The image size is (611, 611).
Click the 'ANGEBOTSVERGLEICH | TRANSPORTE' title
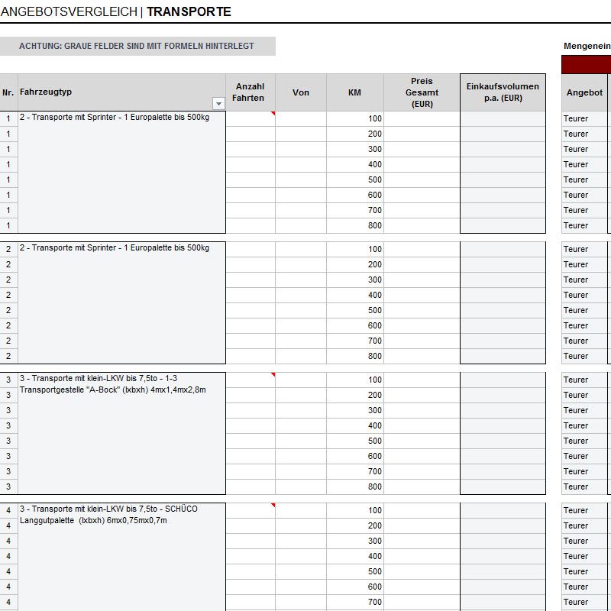click(x=115, y=12)
